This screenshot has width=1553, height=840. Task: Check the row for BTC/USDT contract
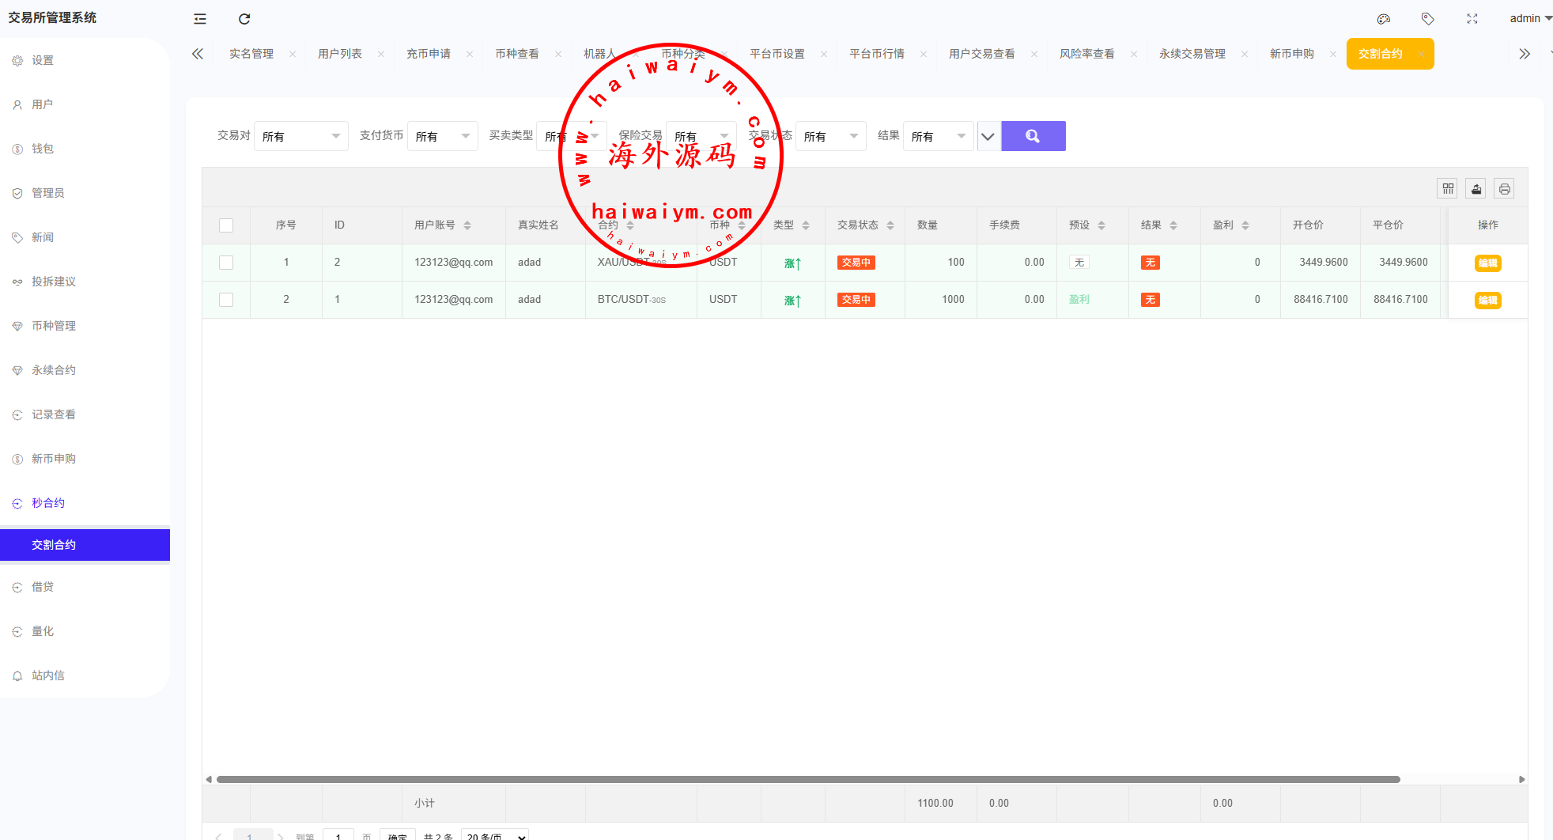226,300
